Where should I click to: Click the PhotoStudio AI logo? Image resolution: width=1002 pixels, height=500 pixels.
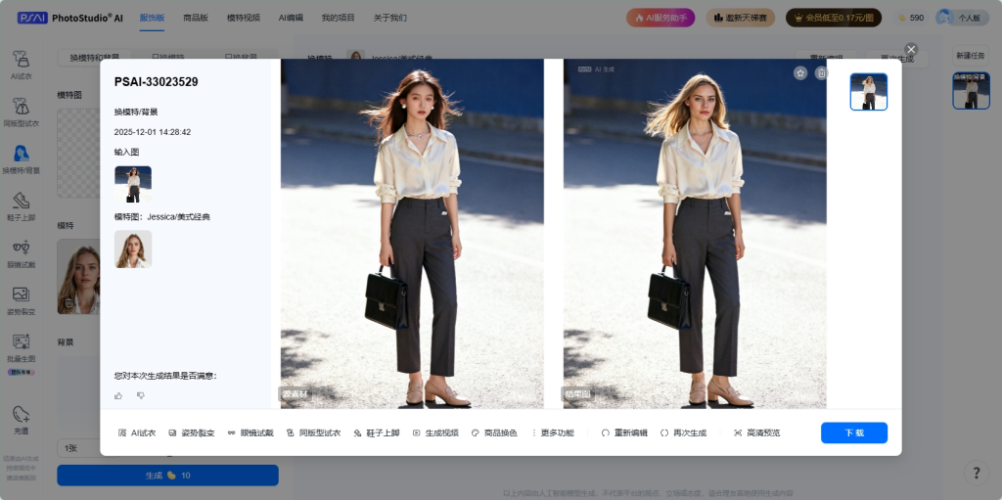69,18
